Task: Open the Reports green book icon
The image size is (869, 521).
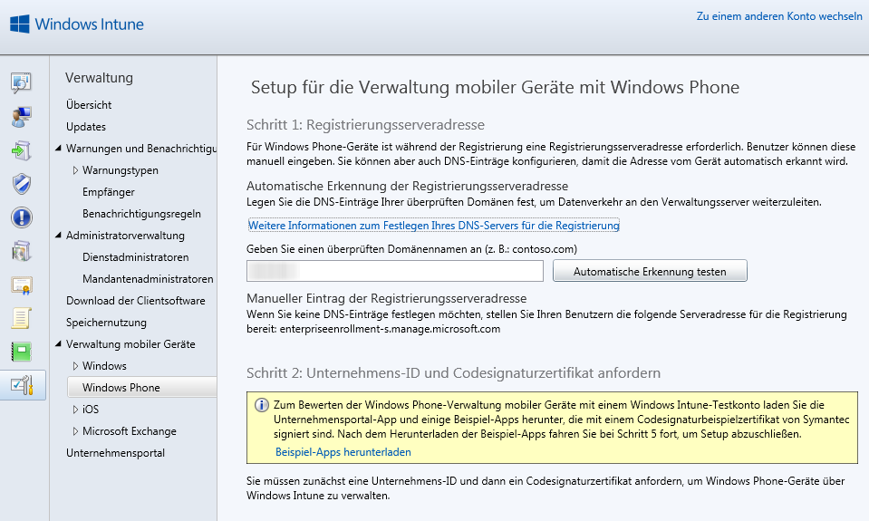Action: (22, 352)
